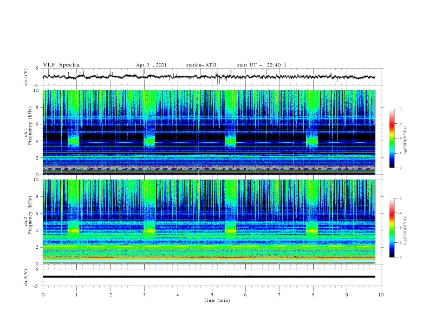Click the '0' tick on the time axis
The height and width of the screenshot is (331, 429).
[x=43, y=295]
